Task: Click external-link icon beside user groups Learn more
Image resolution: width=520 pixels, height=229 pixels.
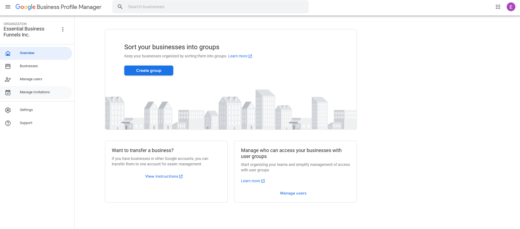Action: (x=263, y=181)
